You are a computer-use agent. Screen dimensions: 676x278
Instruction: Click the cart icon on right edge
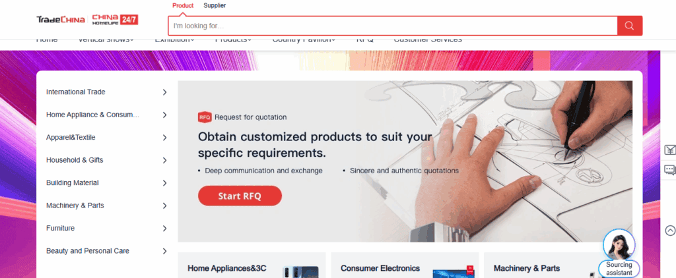point(669,150)
